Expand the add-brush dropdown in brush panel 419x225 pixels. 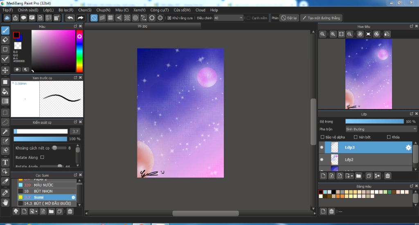point(36,212)
